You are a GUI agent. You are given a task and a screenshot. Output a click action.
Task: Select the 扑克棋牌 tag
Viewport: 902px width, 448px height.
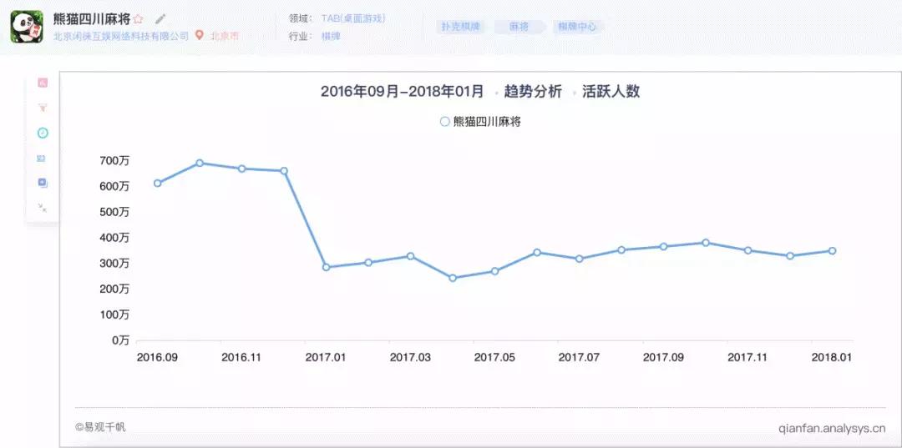click(x=460, y=27)
